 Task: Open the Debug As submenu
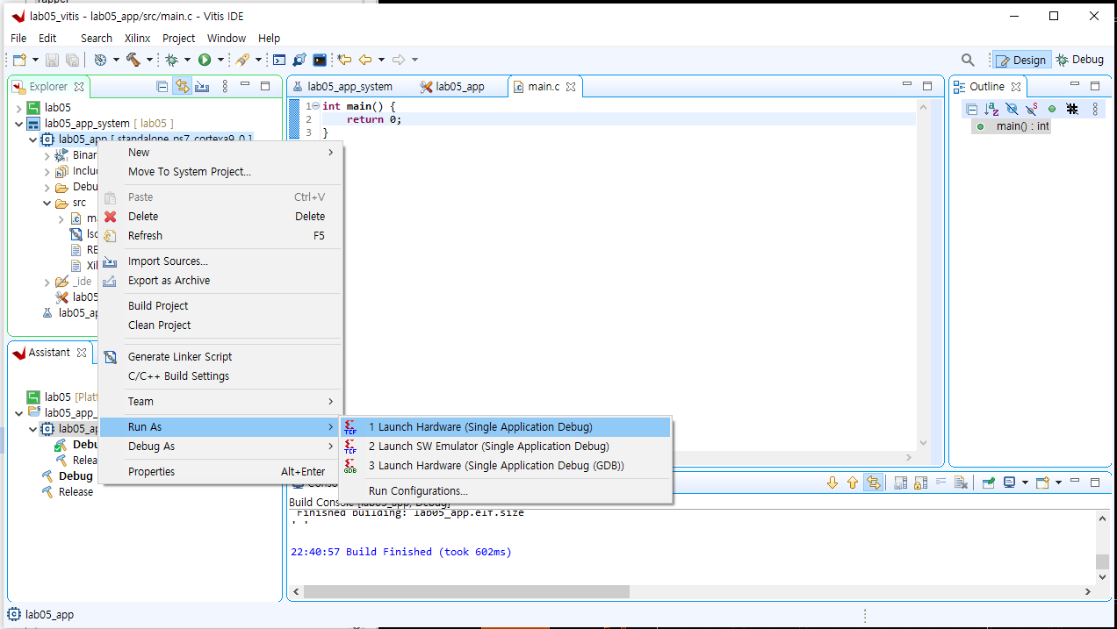pos(220,447)
